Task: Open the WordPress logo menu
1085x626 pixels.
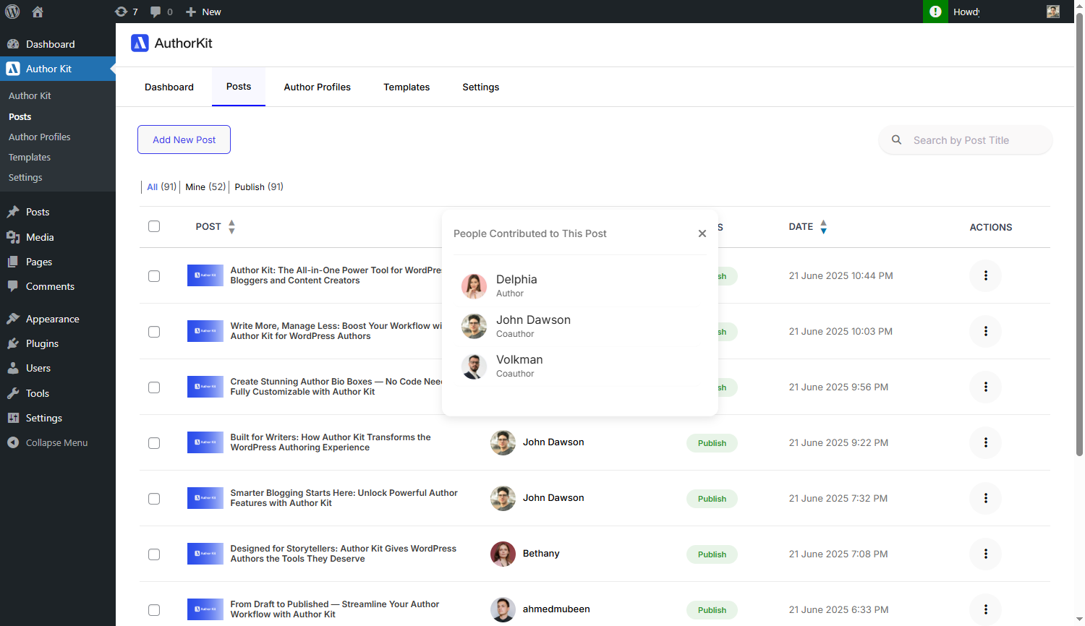Action: 12,12
